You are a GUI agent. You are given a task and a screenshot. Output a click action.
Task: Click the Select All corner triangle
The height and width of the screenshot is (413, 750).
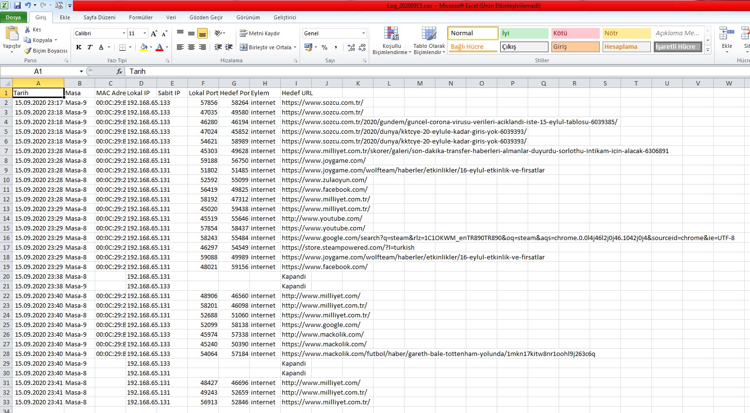(6, 83)
